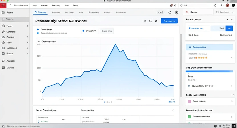The image size is (237, 128).
Task: Click the large blue button in chart header
Action: pos(169,21)
